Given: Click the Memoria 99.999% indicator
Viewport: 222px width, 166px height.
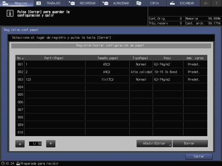Looking at the screenshot, I should [203, 18].
